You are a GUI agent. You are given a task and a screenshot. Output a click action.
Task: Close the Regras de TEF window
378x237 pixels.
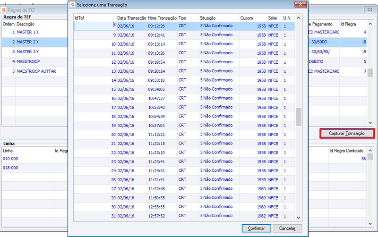coord(369,9)
